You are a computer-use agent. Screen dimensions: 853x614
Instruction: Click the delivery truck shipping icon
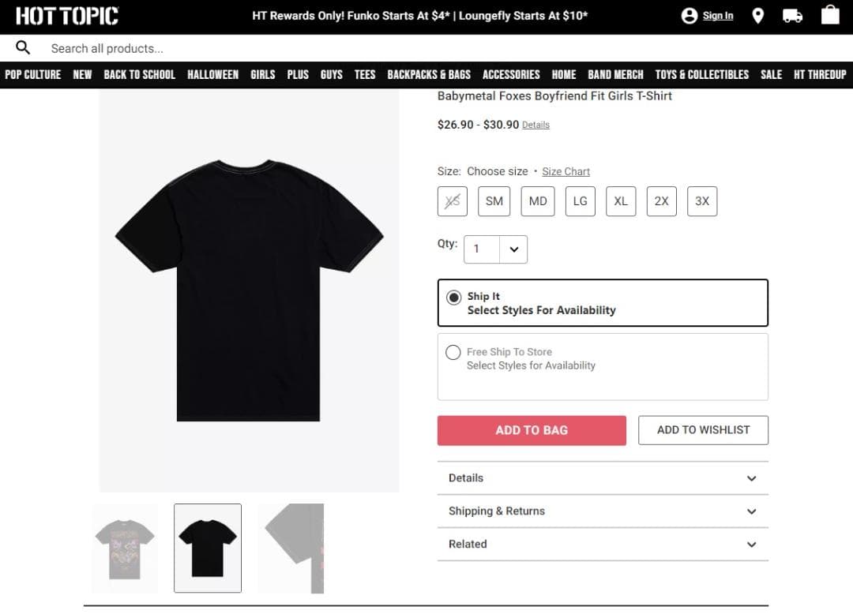coord(793,15)
